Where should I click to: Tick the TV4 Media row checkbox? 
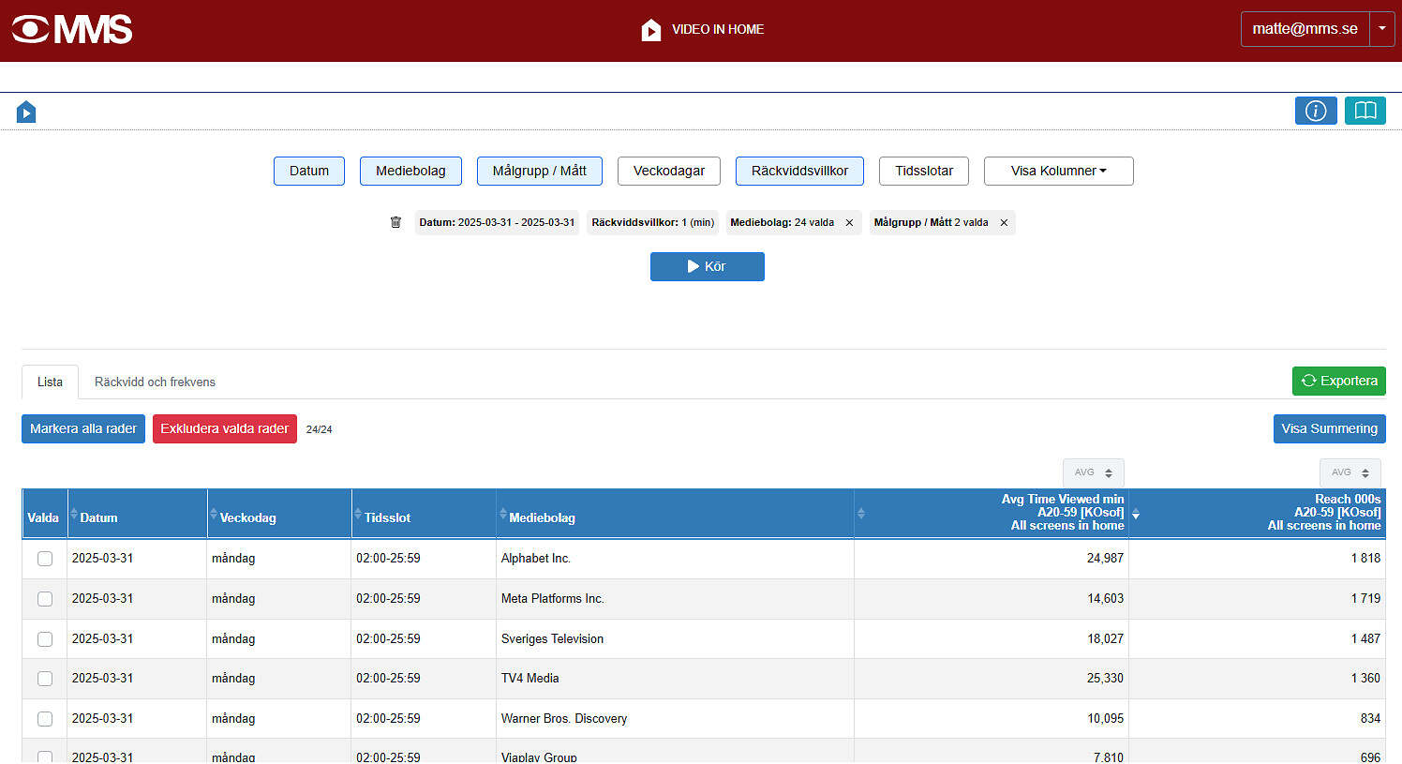45,679
